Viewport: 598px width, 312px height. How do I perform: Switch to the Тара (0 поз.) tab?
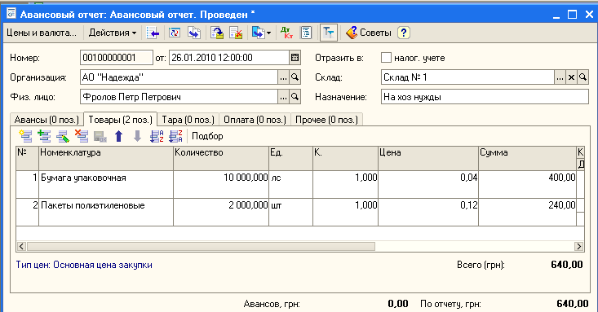(188, 120)
